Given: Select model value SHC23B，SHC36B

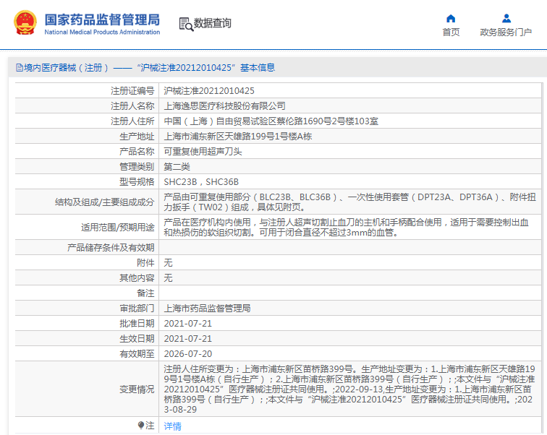Looking at the screenshot, I should pyautogui.click(x=201, y=182).
